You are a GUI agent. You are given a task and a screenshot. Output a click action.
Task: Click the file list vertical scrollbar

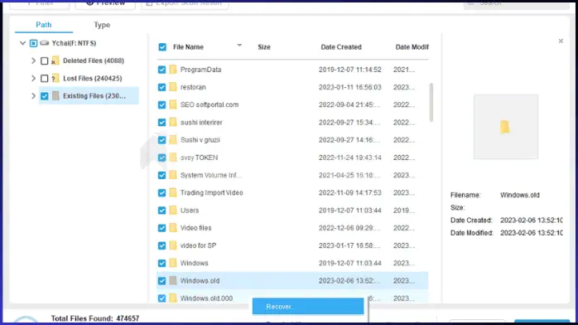(431, 103)
